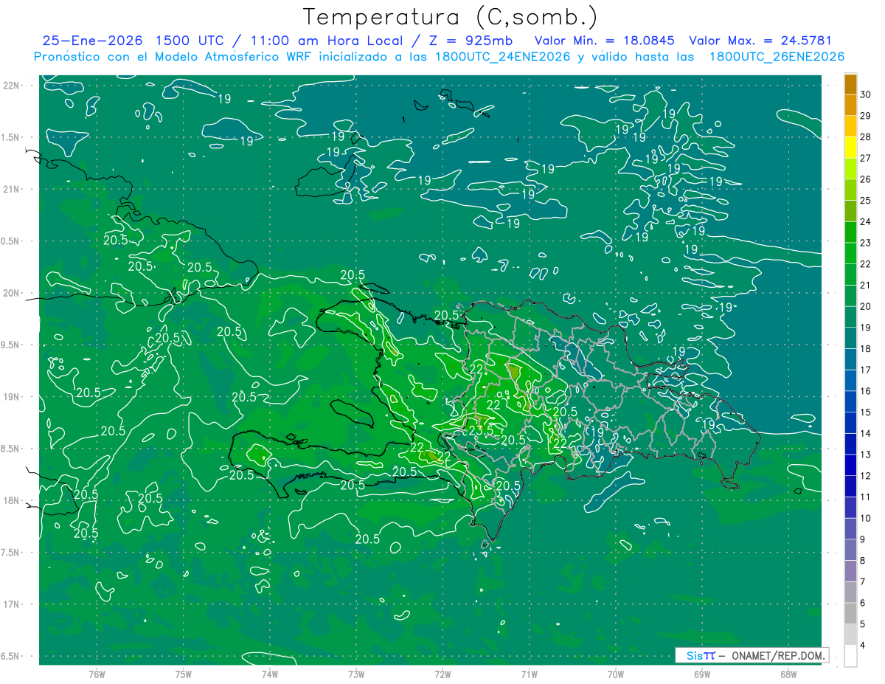Click the color scale label '12'
The width and height of the screenshot is (885, 684).
click(x=866, y=476)
